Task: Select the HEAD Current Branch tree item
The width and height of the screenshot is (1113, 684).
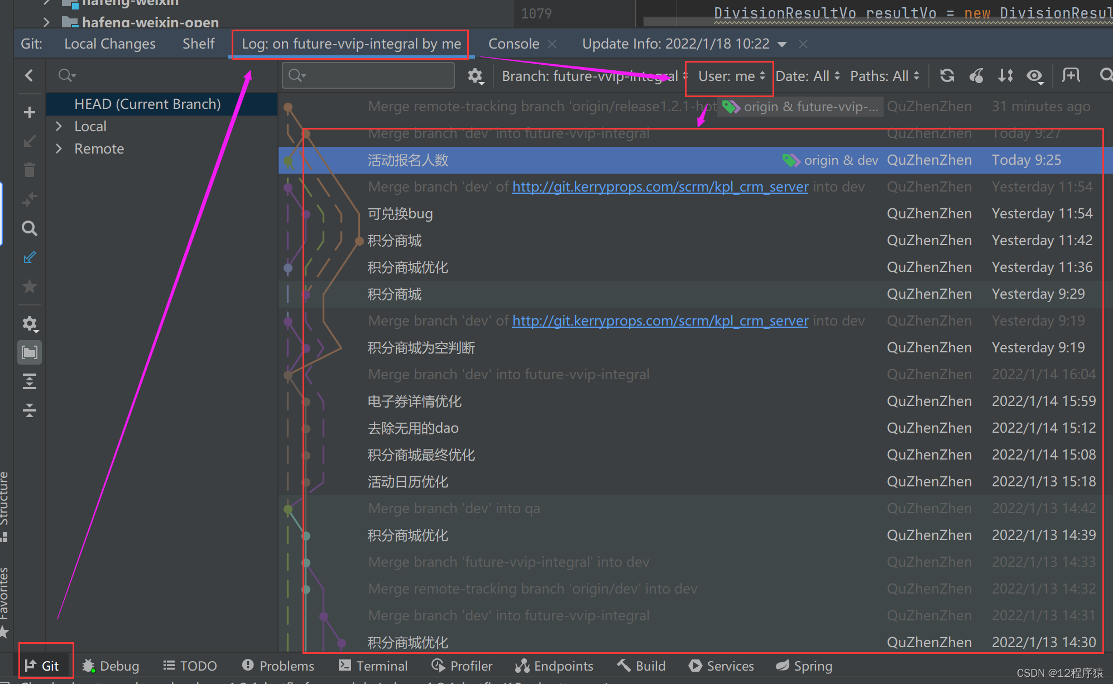Action: (x=146, y=103)
